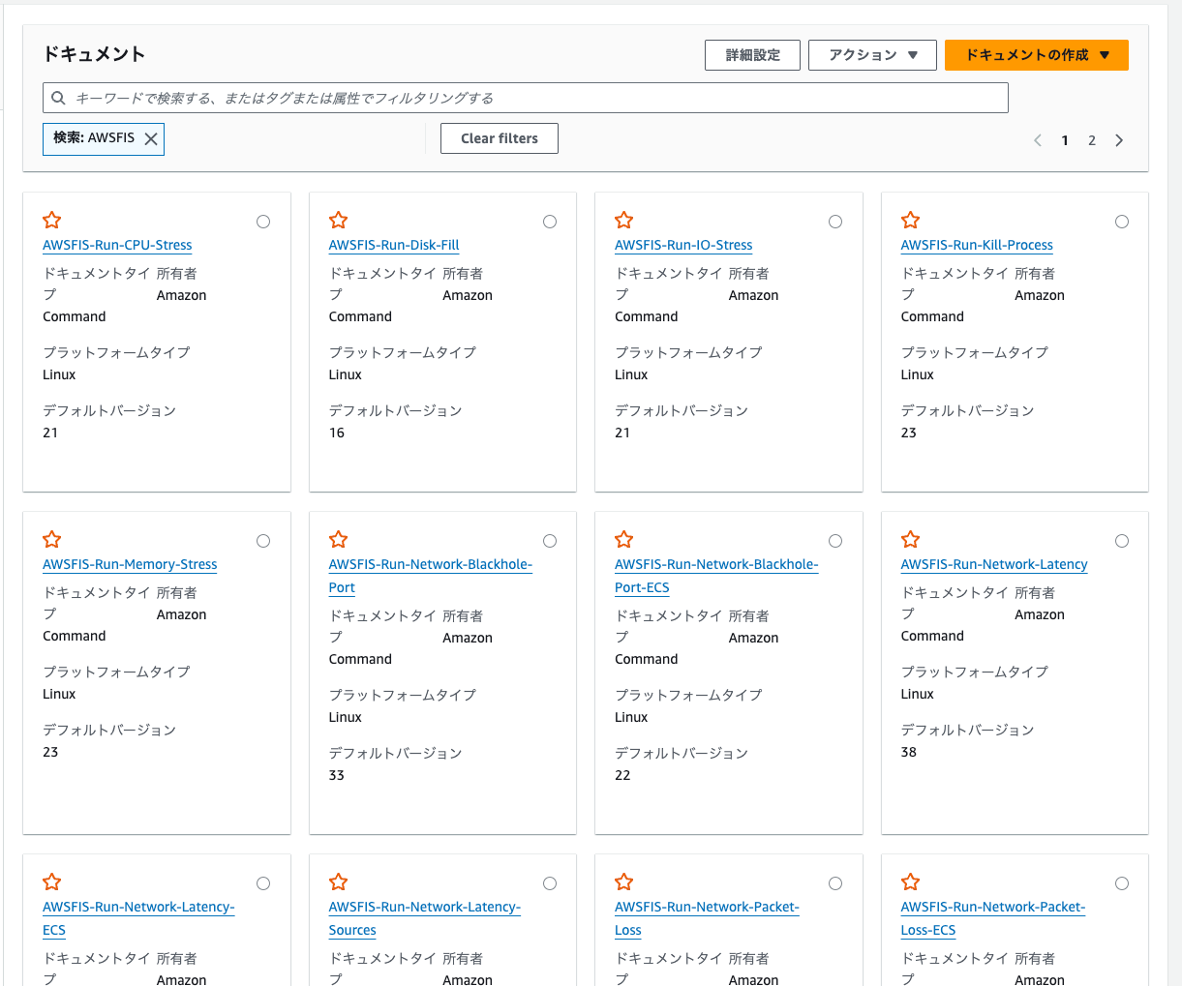
Task: Select the AWSFIS-Run-Network-Latency-ECS radio button
Action: tap(263, 883)
